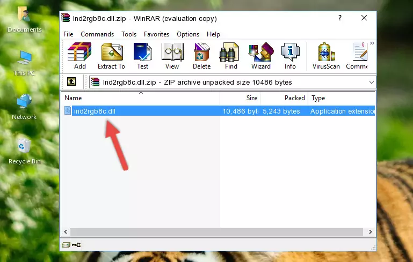
Task: Open the Find binoculars tool
Action: click(x=231, y=56)
